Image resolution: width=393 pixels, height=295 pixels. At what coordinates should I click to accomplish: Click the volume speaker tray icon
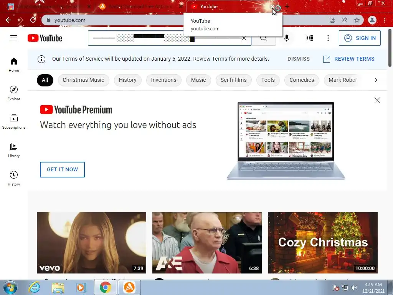coord(354,288)
